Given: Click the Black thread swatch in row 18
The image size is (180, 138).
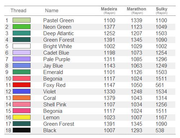Looking at the screenshot, I should (22, 130).
